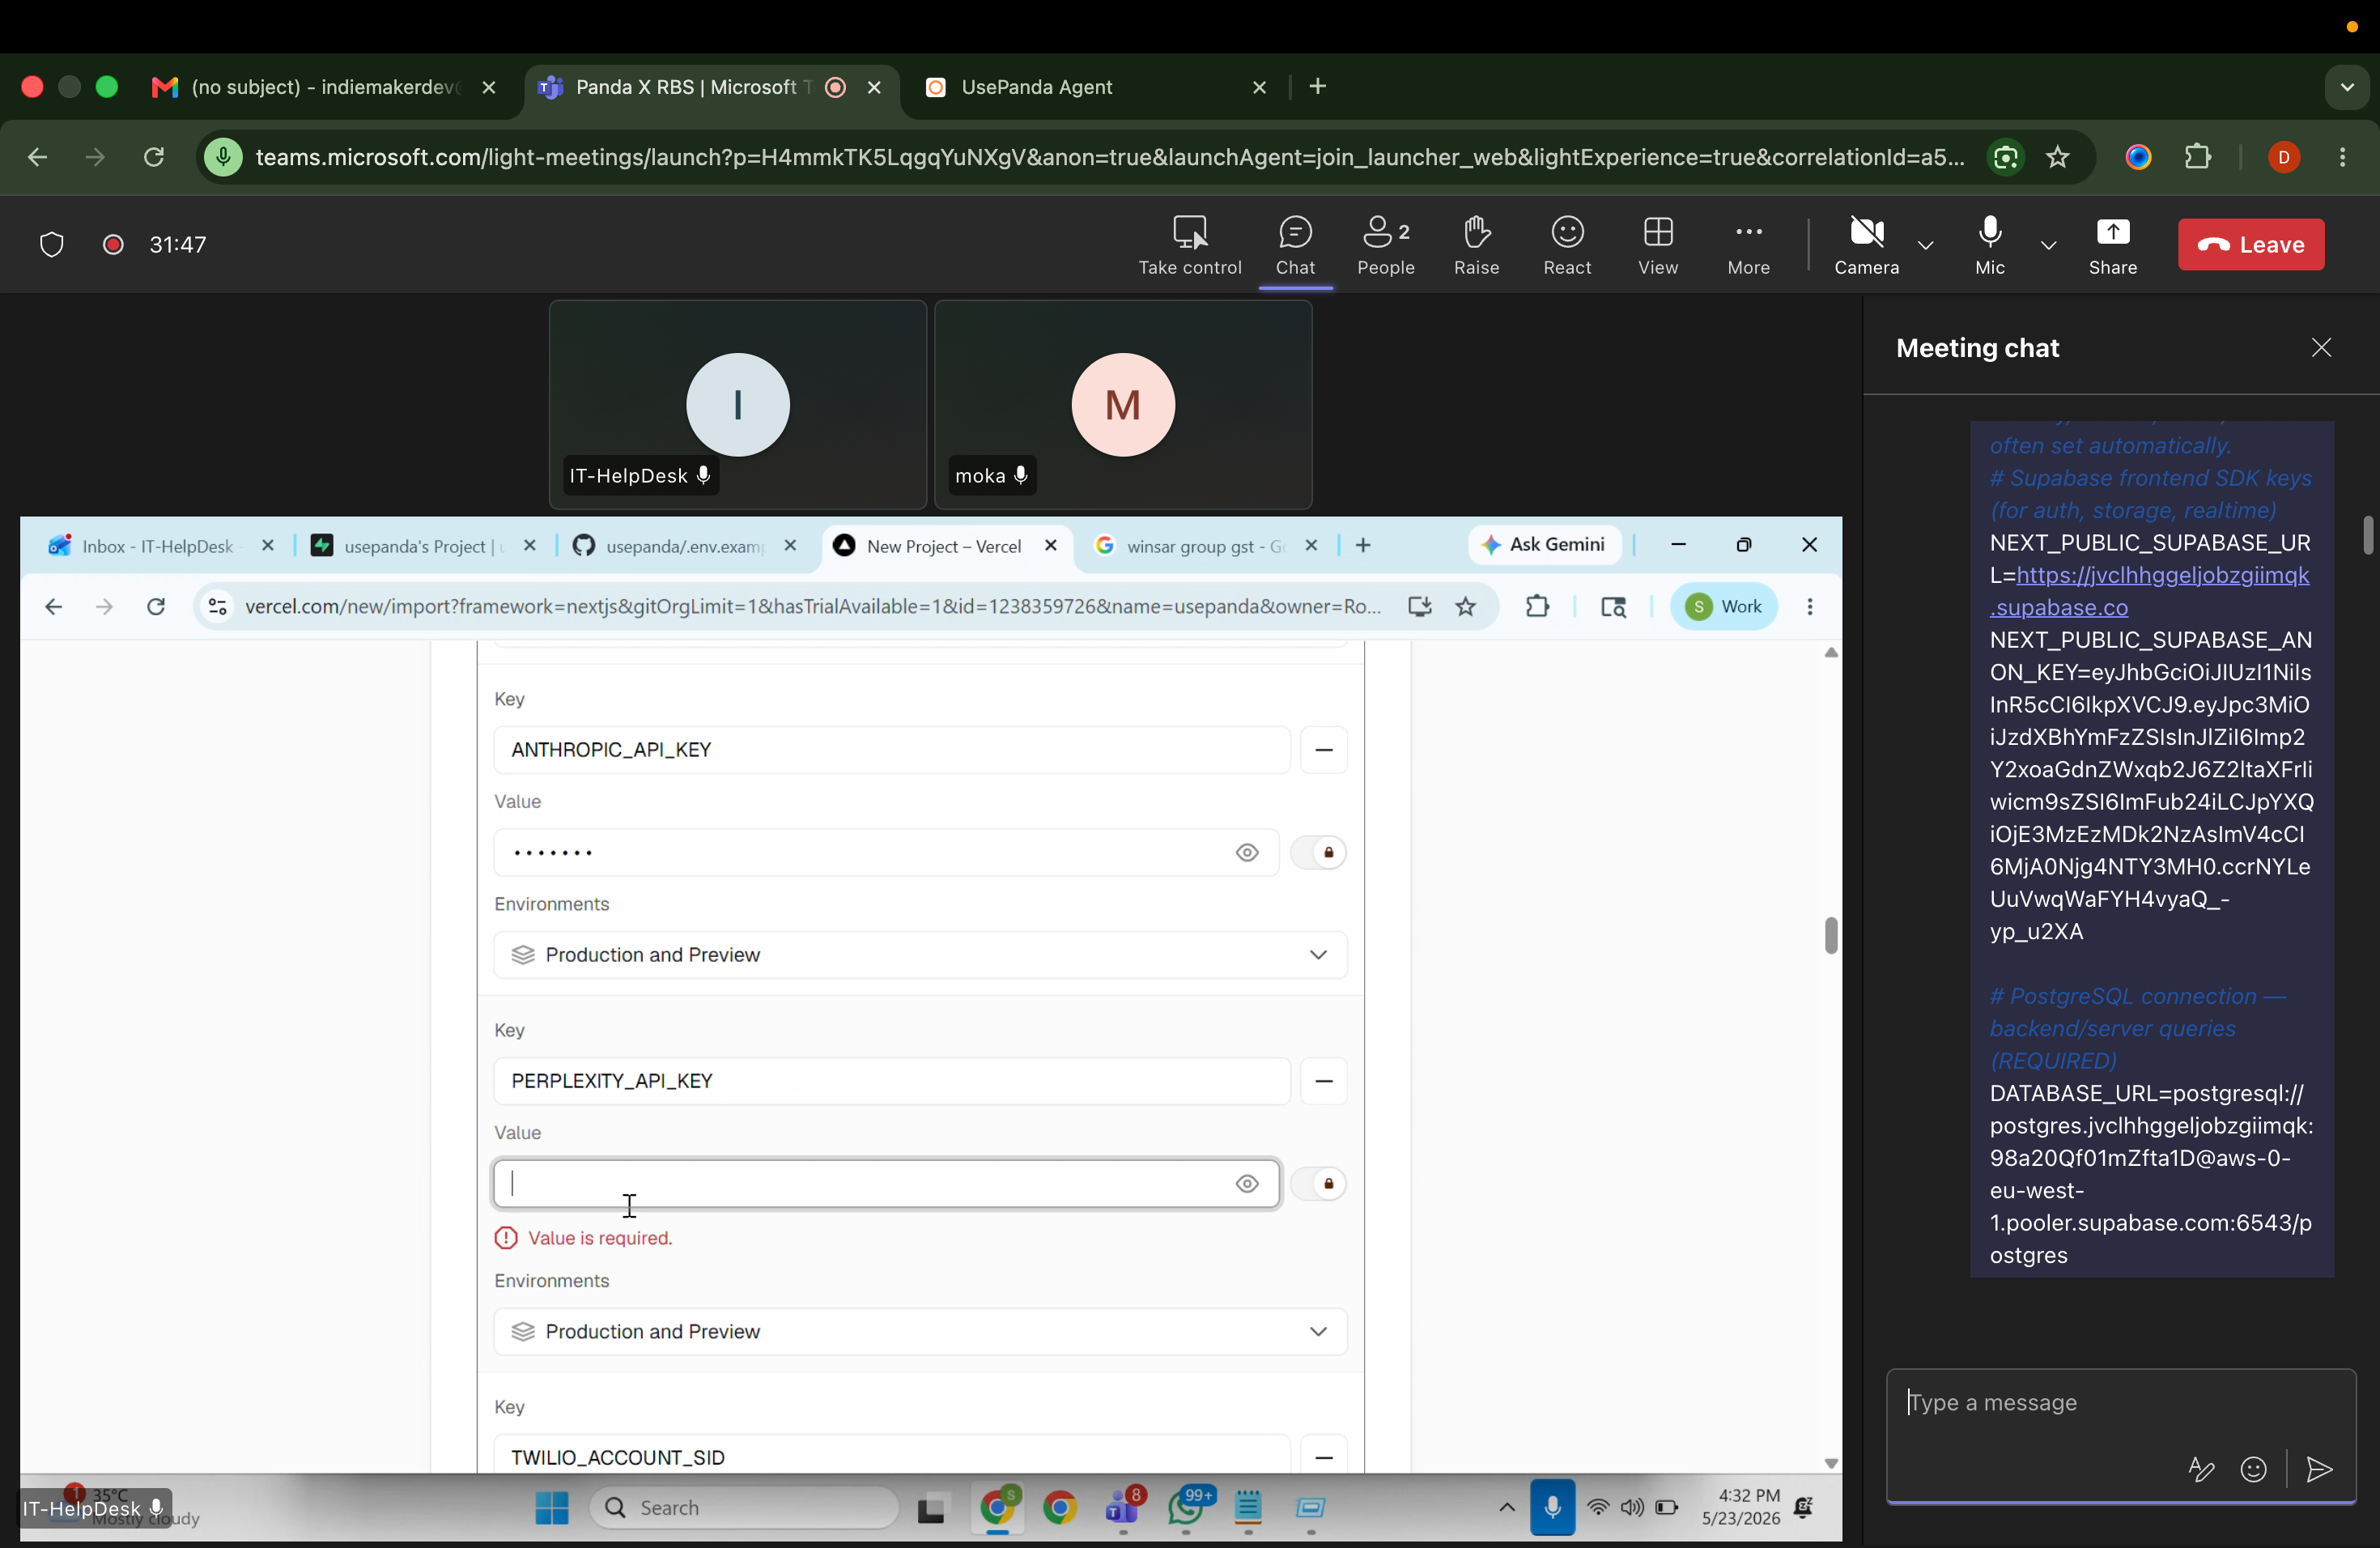Remove the ANTHROPIC_API_KEY variable
The height and width of the screenshot is (1548, 2380).
[1323, 750]
